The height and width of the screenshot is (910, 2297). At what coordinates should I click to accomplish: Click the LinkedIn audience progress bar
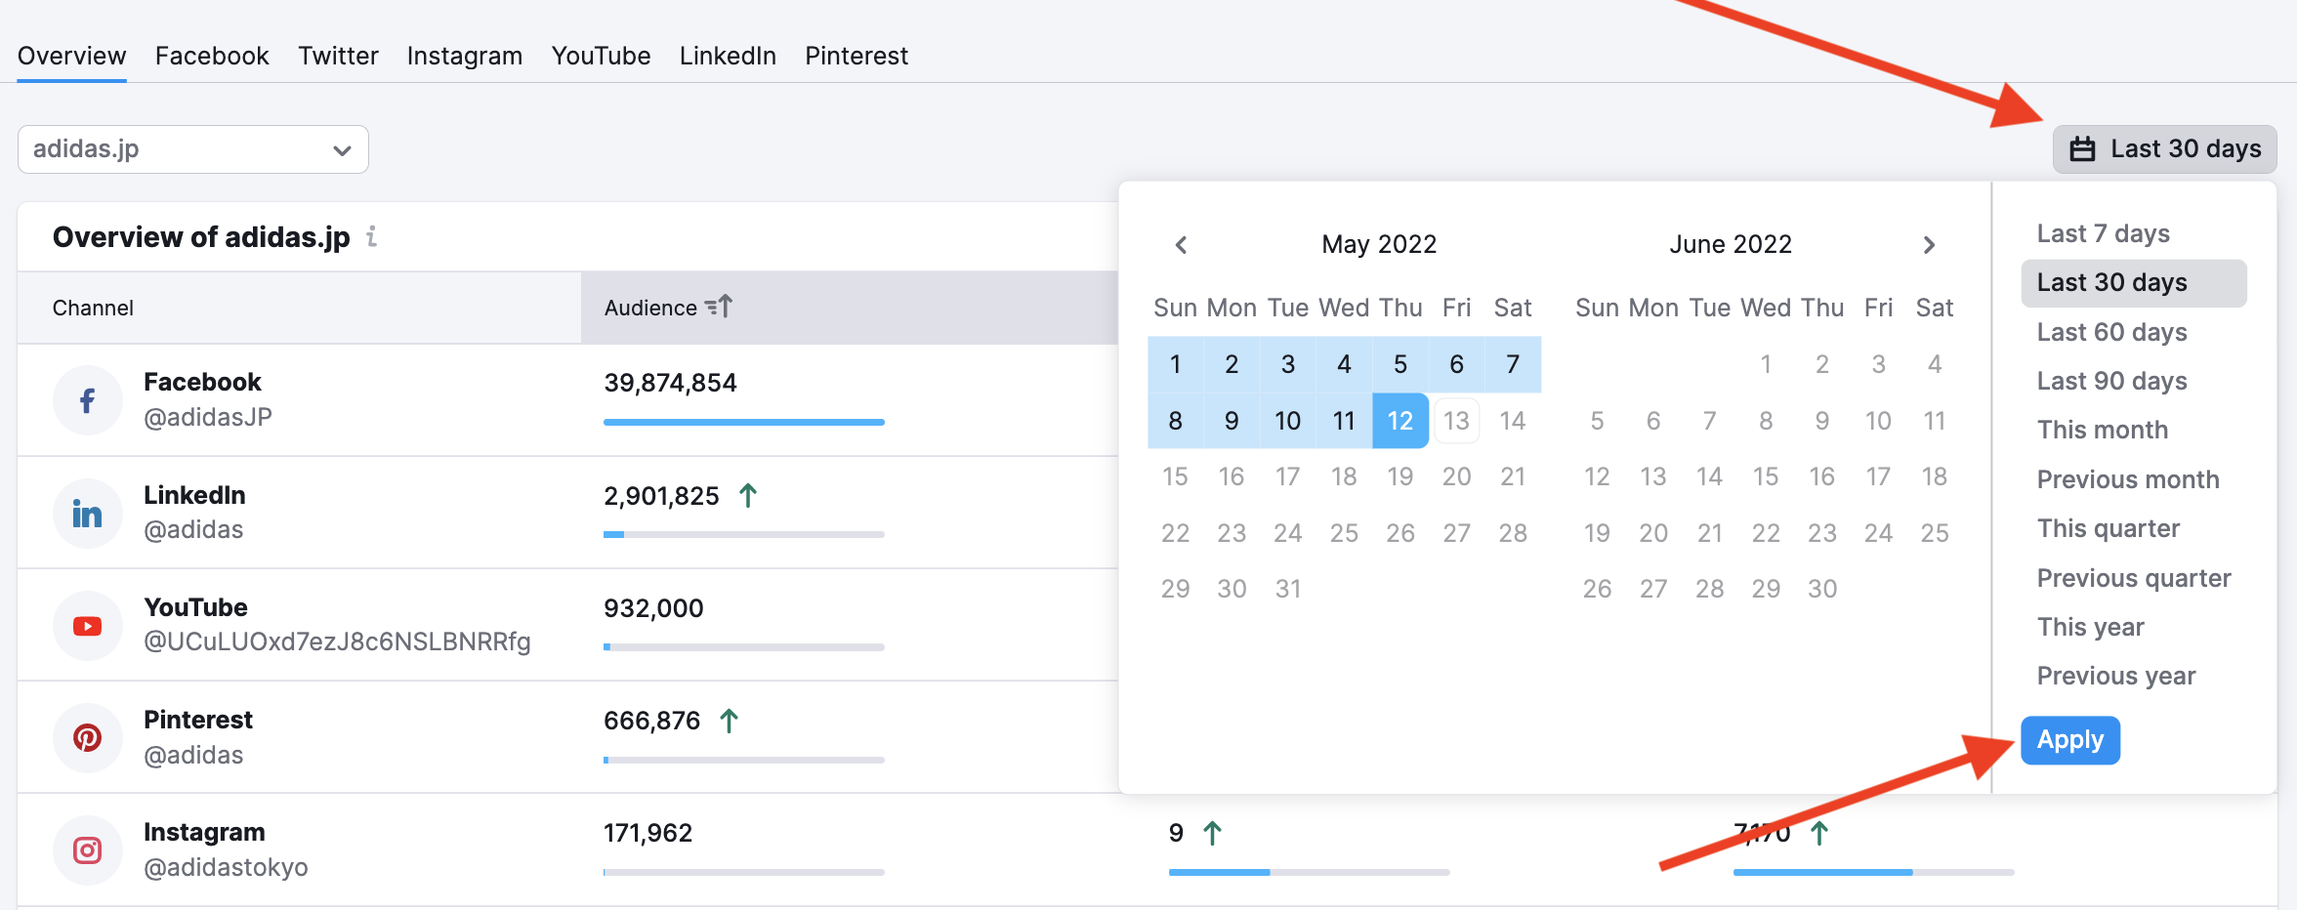744,534
